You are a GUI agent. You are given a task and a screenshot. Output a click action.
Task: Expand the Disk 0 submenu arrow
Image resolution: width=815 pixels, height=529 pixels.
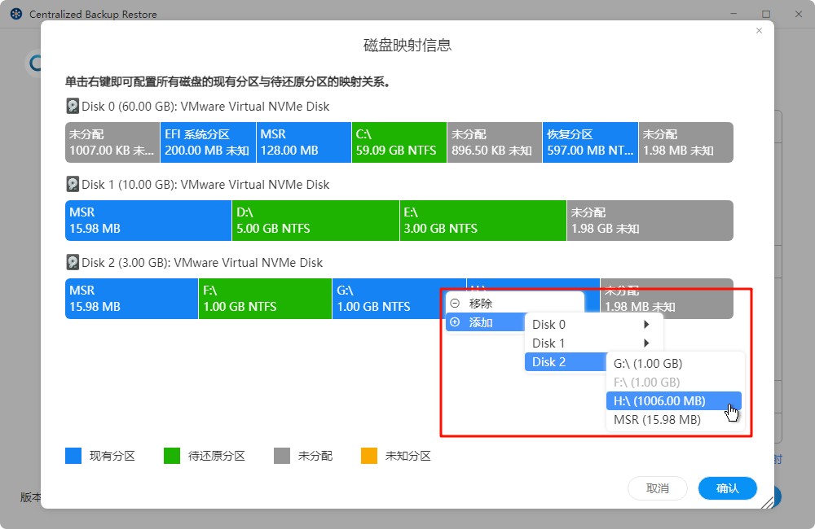(646, 323)
